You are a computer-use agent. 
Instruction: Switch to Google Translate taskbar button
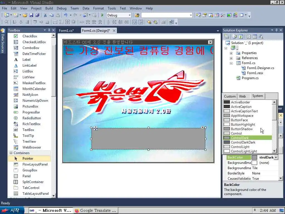click(96, 210)
